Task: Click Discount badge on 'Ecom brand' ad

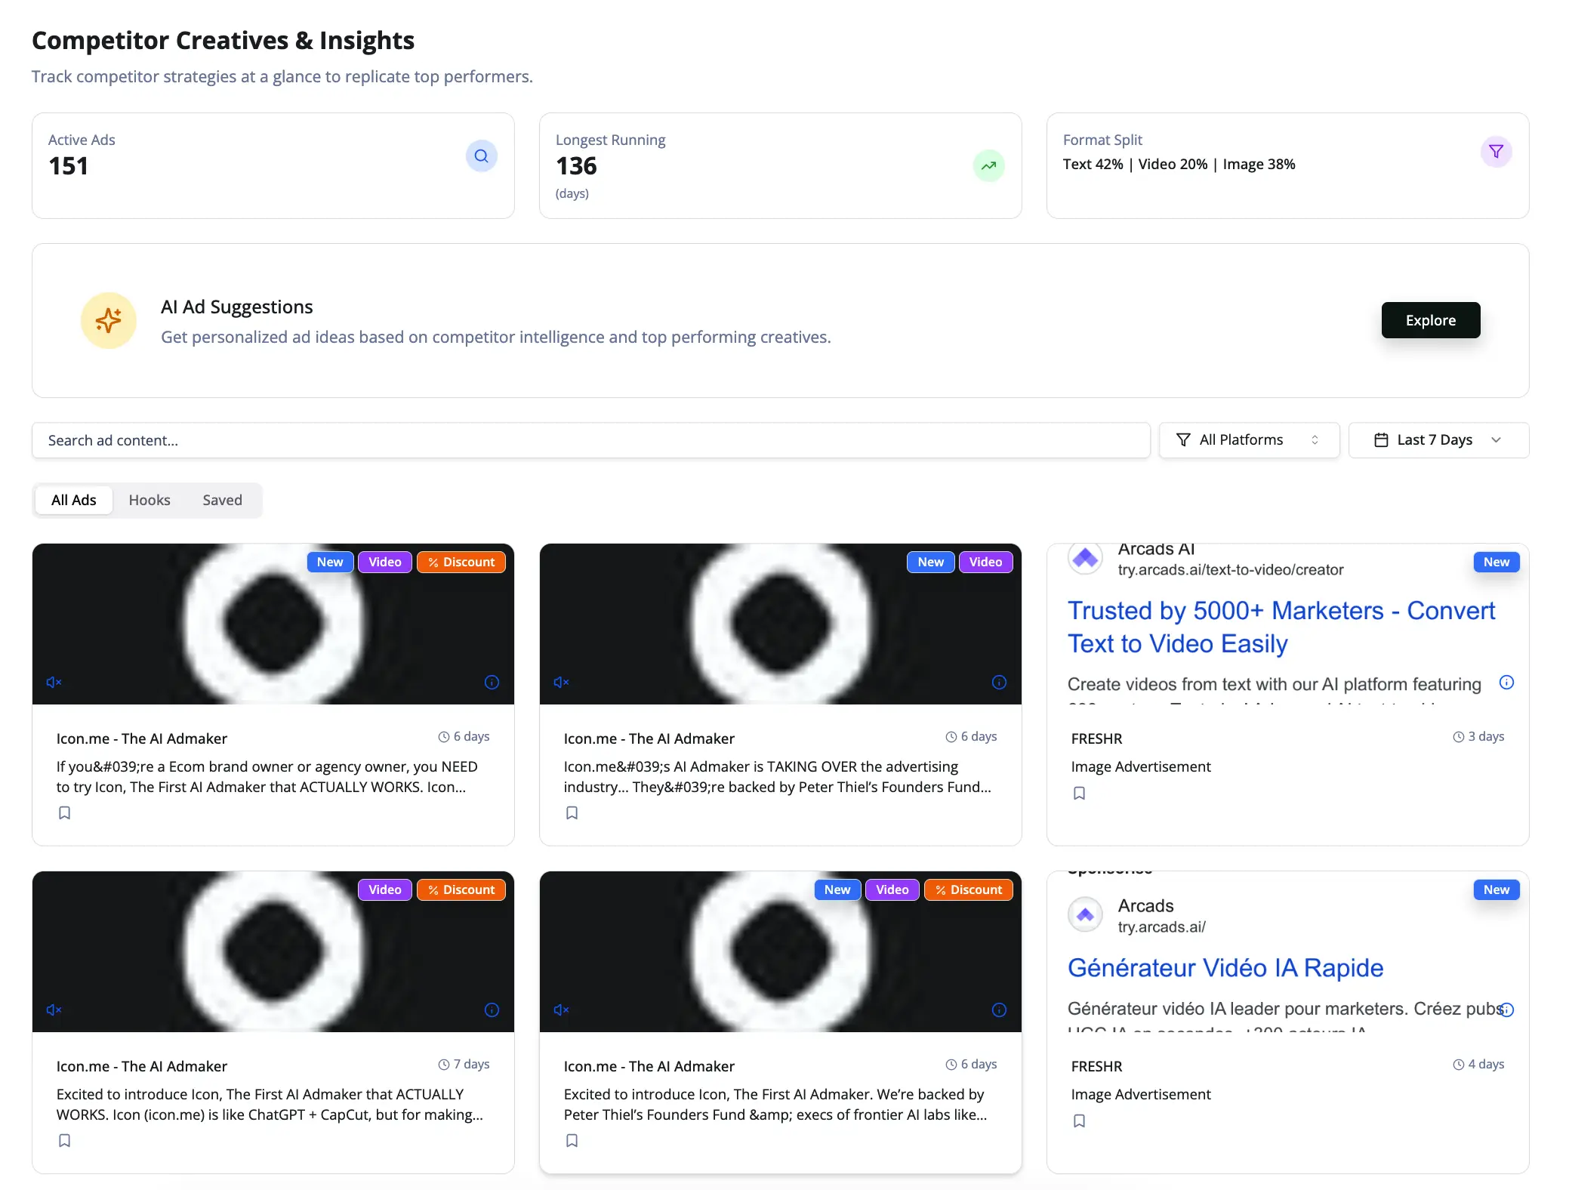Action: coord(461,562)
